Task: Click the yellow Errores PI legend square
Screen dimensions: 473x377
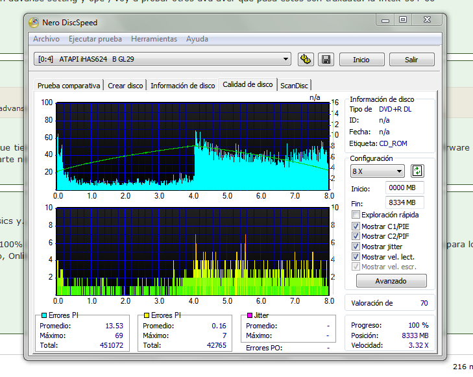Action: [x=147, y=315]
